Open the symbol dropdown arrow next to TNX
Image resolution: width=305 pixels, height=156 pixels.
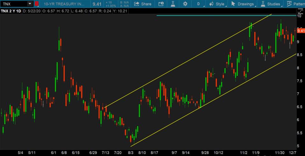click(x=30, y=4)
